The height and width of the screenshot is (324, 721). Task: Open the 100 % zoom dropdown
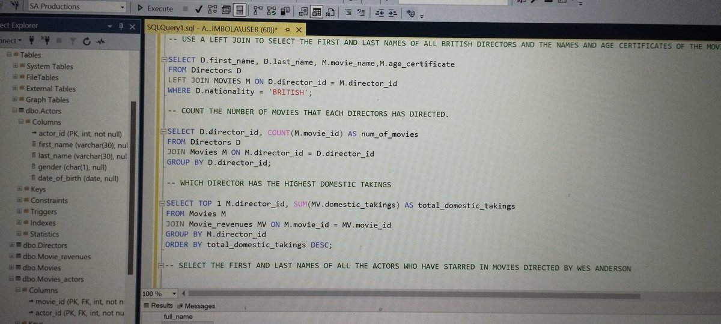click(x=174, y=293)
